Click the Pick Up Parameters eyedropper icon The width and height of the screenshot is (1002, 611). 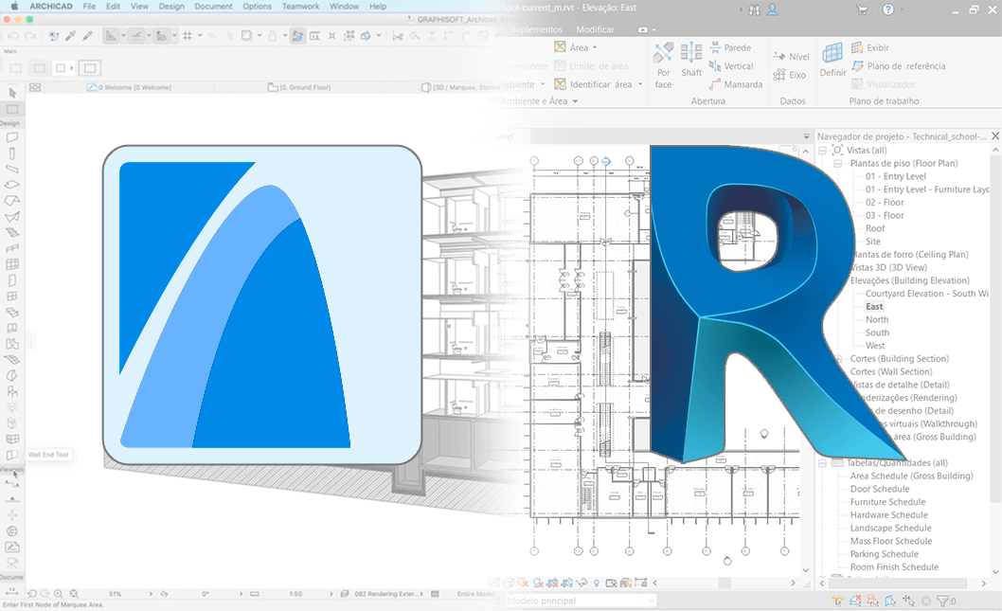(71, 36)
